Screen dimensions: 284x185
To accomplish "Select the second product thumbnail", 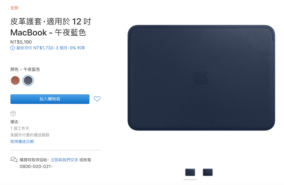I will click(208, 172).
